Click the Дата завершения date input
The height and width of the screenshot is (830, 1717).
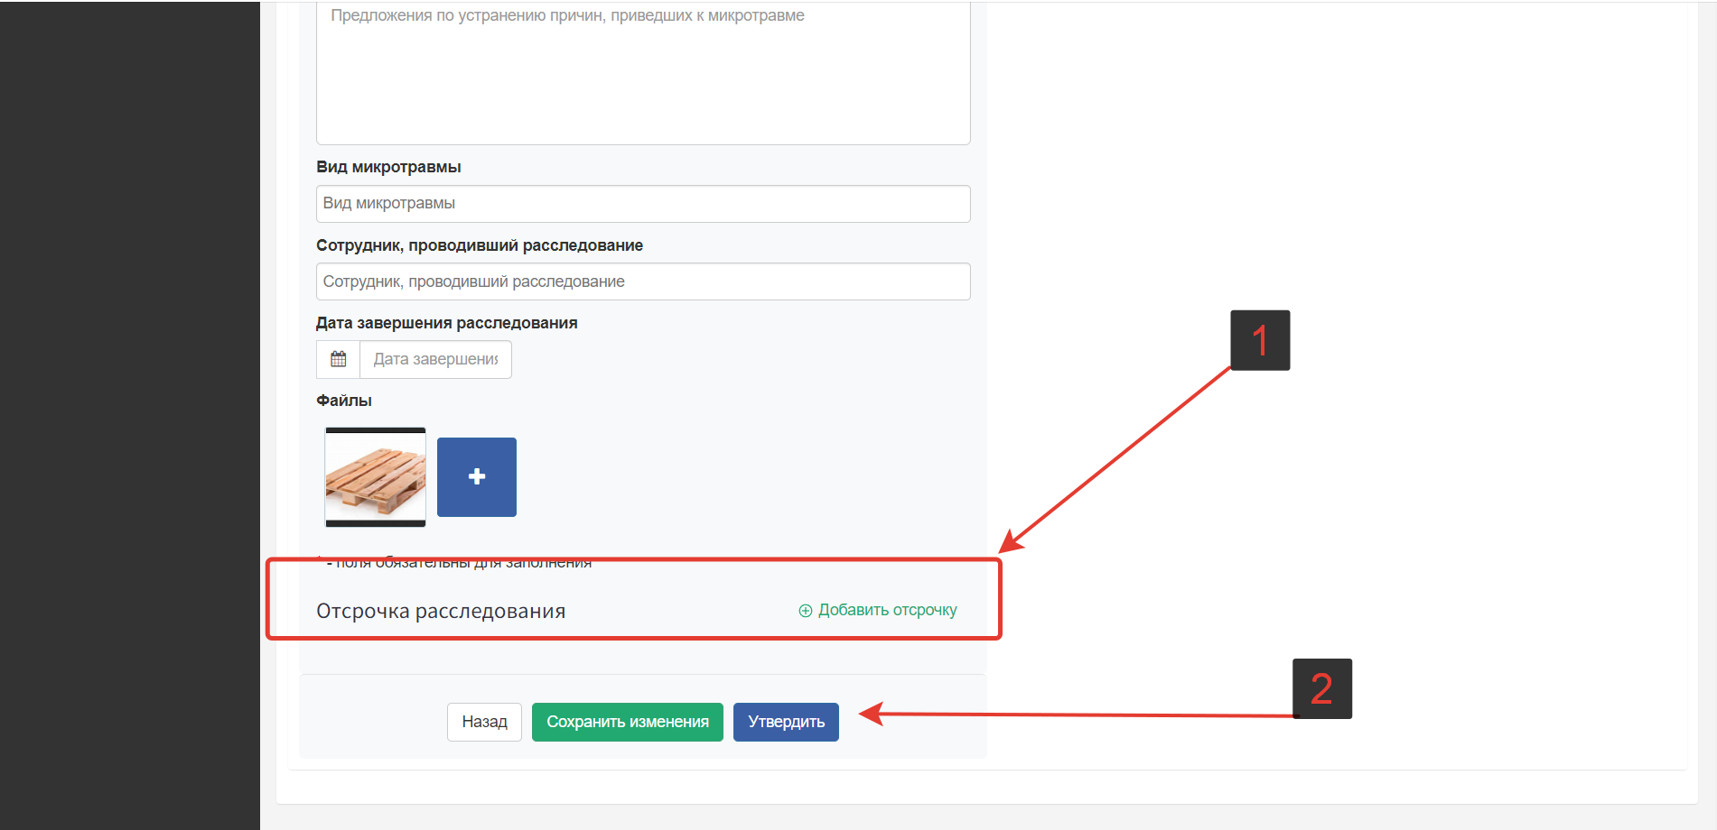pyautogui.click(x=435, y=359)
